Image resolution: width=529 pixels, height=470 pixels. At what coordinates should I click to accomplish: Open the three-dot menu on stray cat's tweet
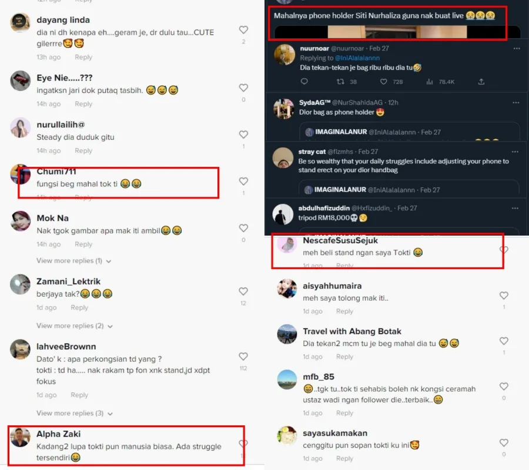pos(515,152)
